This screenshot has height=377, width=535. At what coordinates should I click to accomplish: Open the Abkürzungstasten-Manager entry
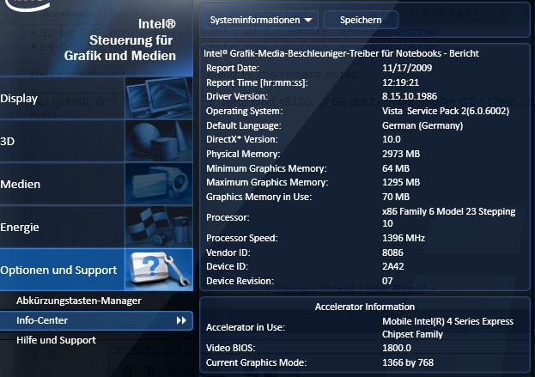pyautogui.click(x=79, y=301)
